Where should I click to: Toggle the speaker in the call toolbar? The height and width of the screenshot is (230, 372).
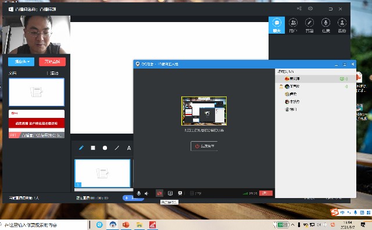click(x=147, y=193)
